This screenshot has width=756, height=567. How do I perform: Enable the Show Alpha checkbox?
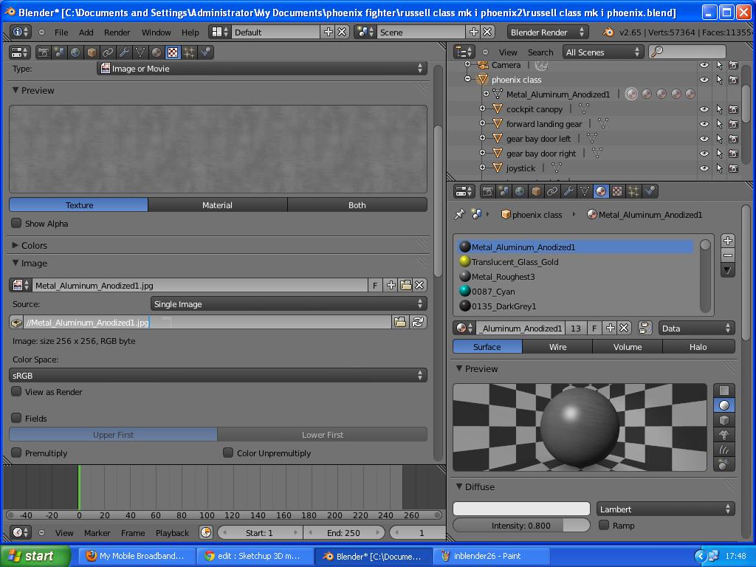16,223
